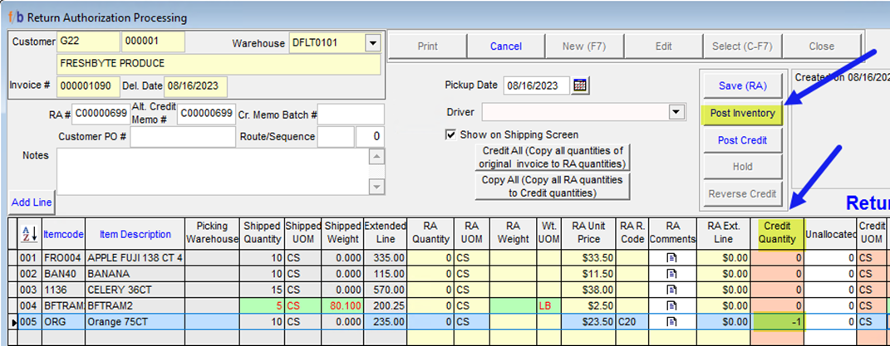Open RA Comments note for Banana row
This screenshot has height=346, width=890.
pyautogui.click(x=673, y=273)
